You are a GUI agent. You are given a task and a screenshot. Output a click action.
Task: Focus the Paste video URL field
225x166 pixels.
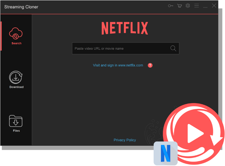click(126, 48)
